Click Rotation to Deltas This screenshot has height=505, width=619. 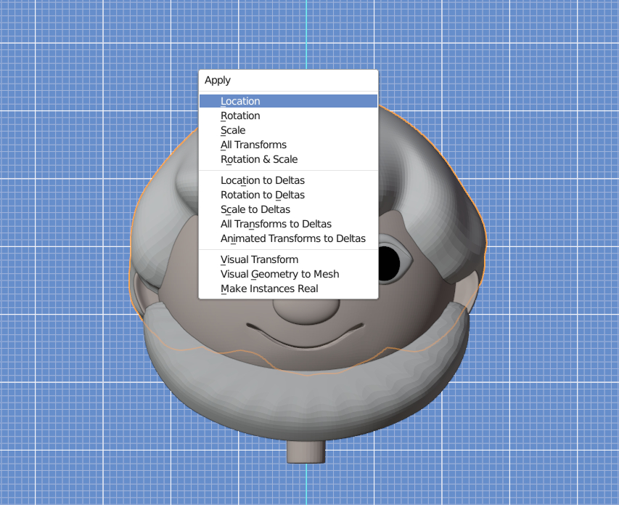coord(263,195)
